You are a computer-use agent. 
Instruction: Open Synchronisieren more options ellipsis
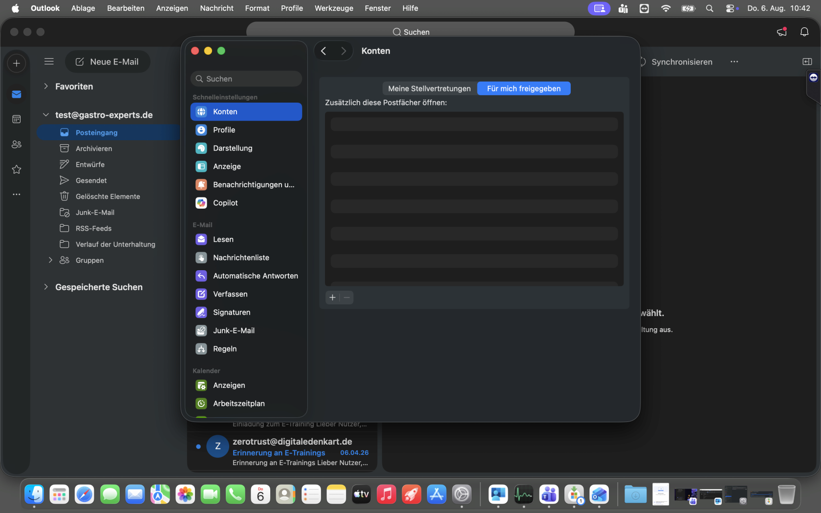point(734,62)
